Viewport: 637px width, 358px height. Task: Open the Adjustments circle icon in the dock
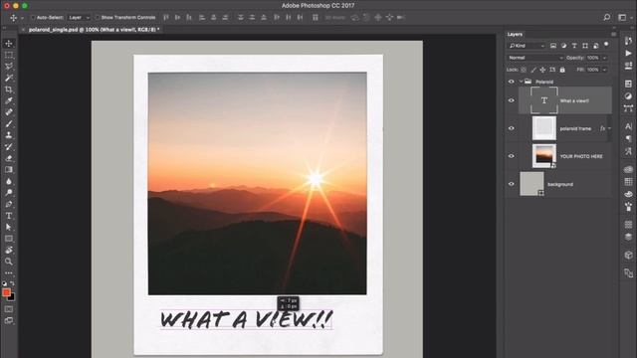click(x=628, y=96)
